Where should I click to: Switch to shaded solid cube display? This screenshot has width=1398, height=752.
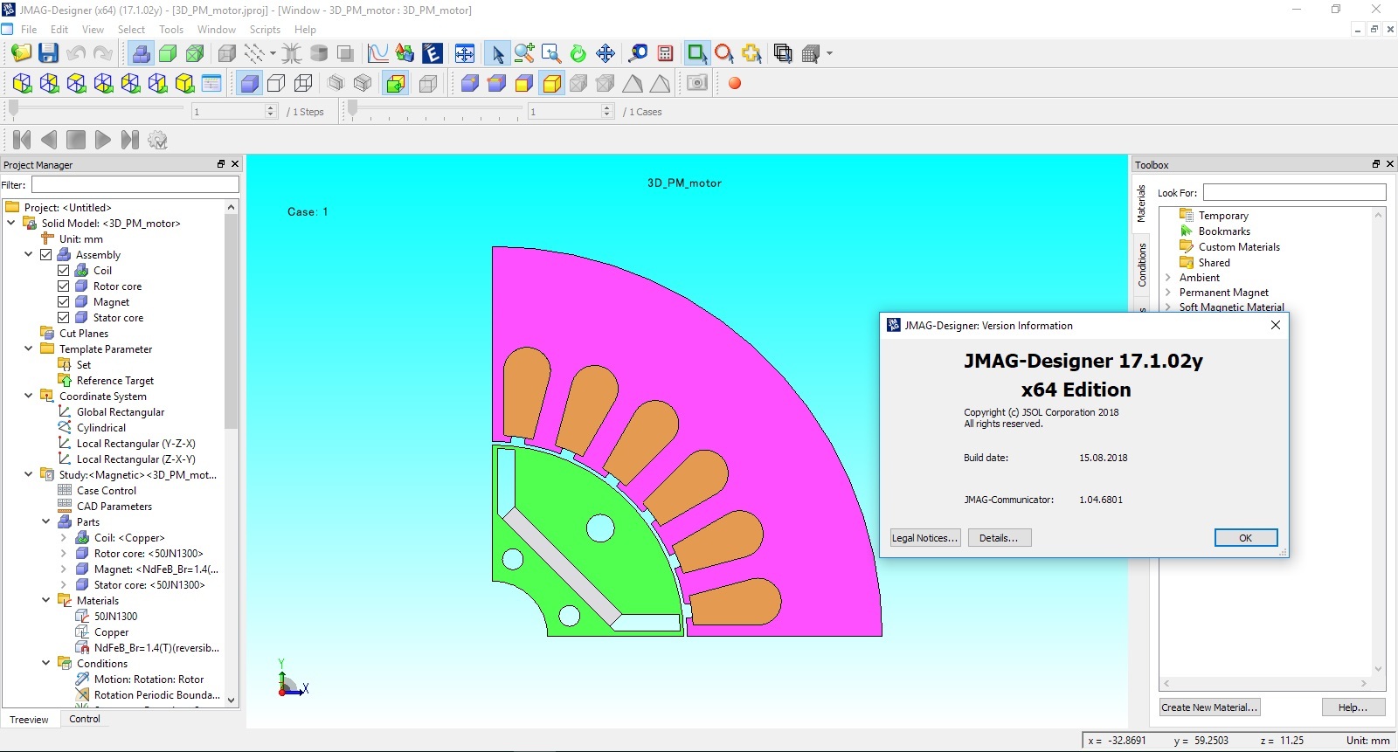tap(249, 83)
